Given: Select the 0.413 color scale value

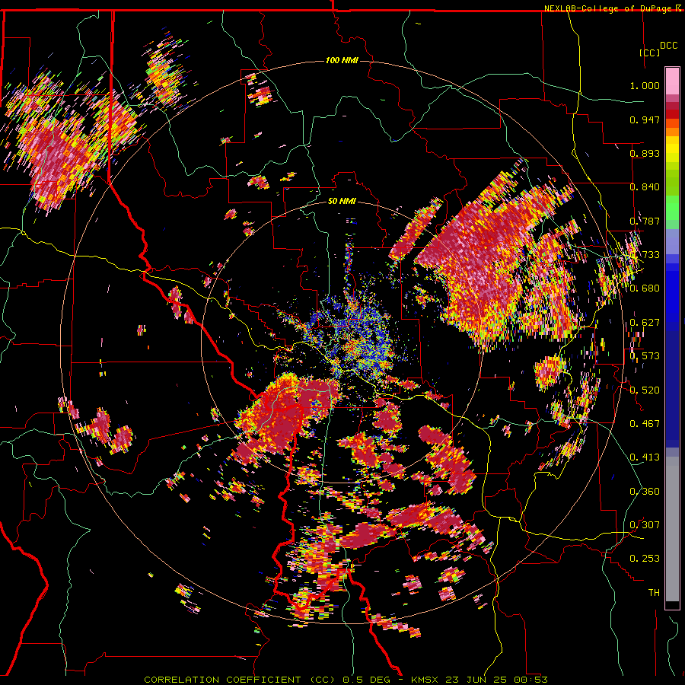Looking at the screenshot, I should pos(645,457).
